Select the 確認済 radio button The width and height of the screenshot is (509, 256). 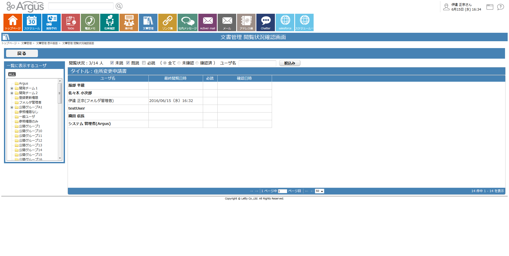pos(197,63)
